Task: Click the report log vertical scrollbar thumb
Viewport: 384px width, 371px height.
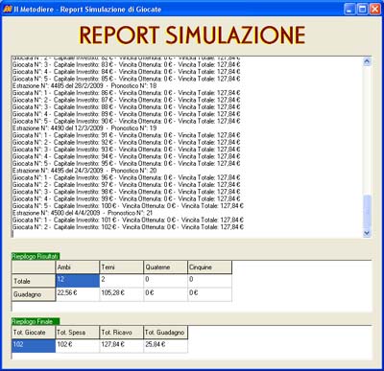Action: click(x=367, y=211)
